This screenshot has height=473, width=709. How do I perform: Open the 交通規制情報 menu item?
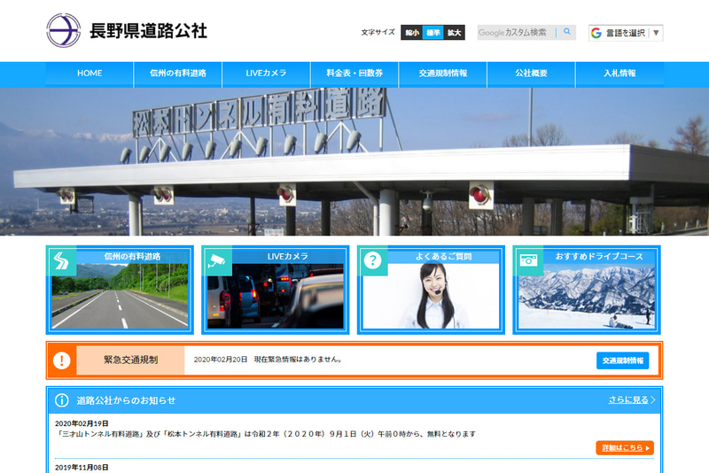click(443, 74)
